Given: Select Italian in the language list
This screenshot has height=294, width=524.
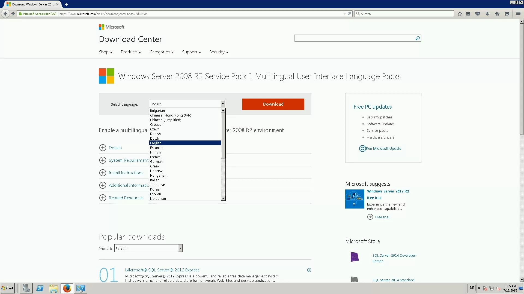Looking at the screenshot, I should 185,180.
